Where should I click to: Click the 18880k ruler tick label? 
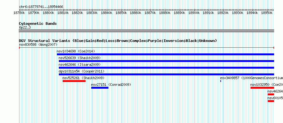[x=165, y=13]
